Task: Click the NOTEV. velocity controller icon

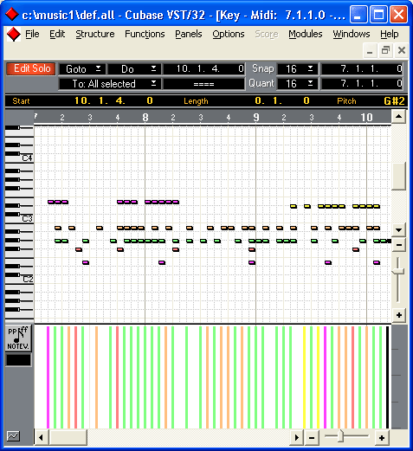Action: (18, 338)
